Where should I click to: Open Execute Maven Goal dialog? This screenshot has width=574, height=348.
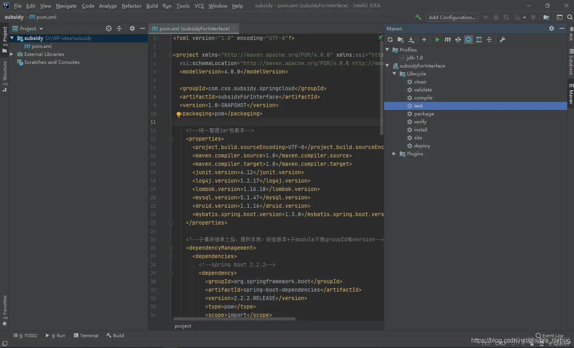(448, 40)
